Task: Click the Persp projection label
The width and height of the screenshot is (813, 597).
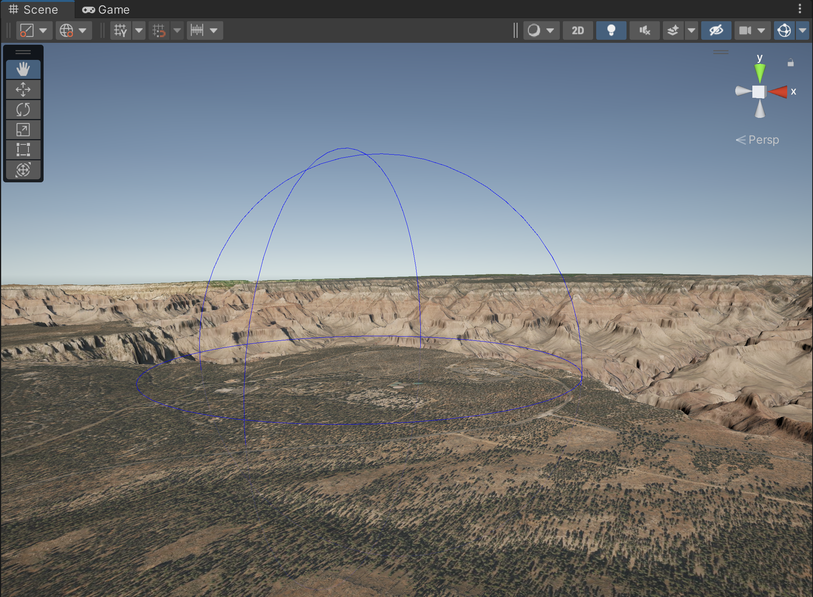Action: 763,140
